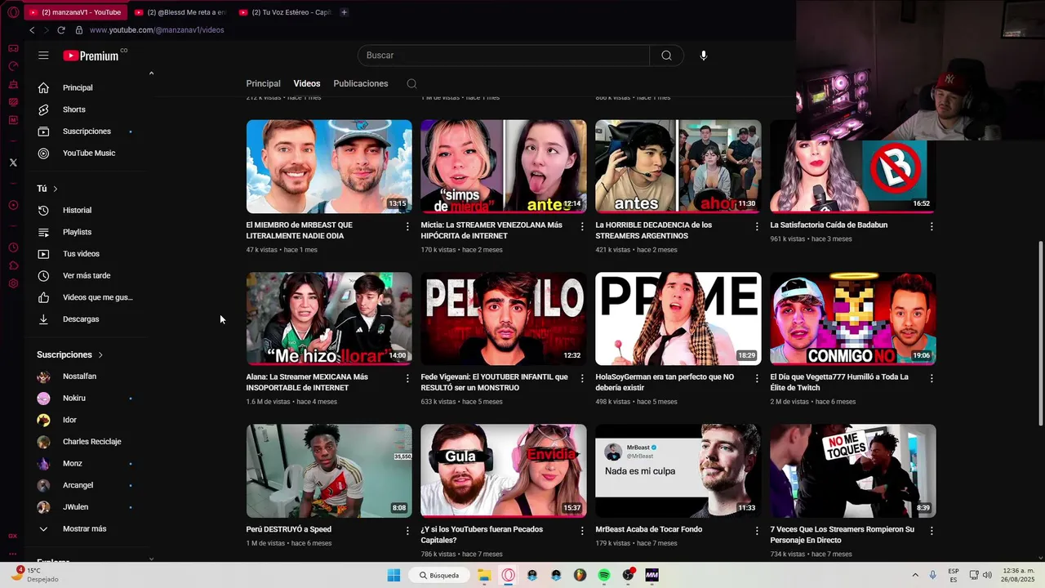
Task: Toggle YouTube hamburger guide menu
Action: coord(43,56)
